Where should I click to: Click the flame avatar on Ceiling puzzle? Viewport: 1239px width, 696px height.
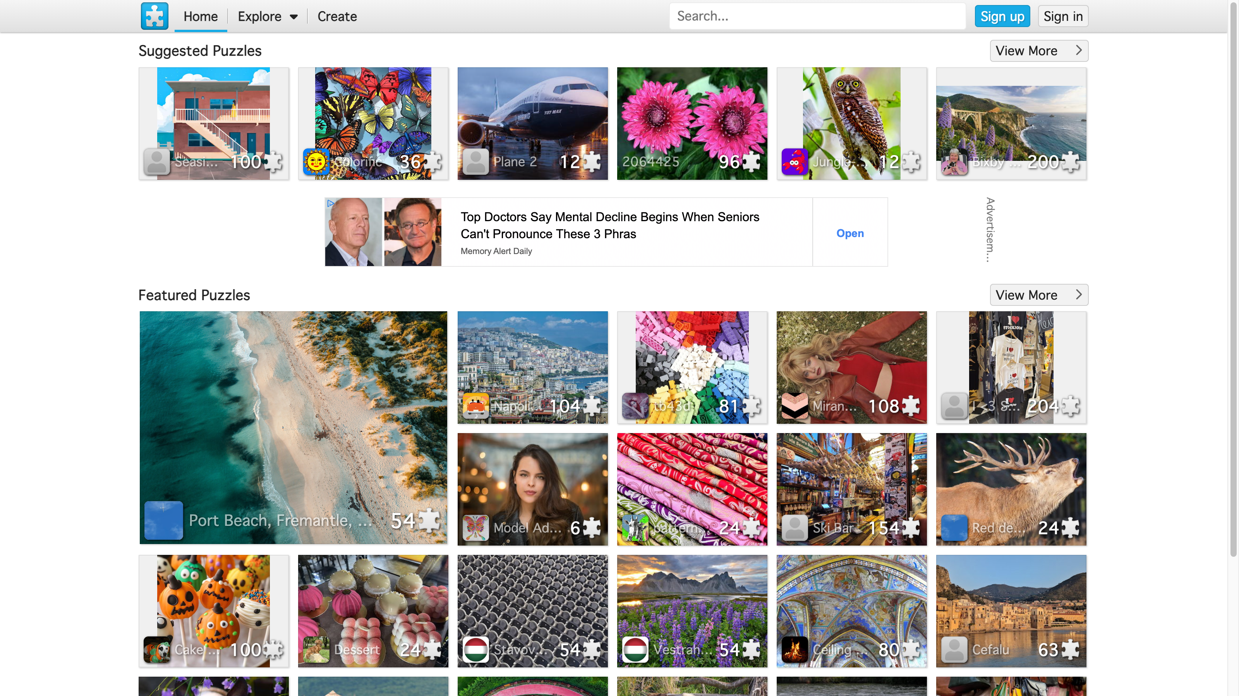coord(795,650)
